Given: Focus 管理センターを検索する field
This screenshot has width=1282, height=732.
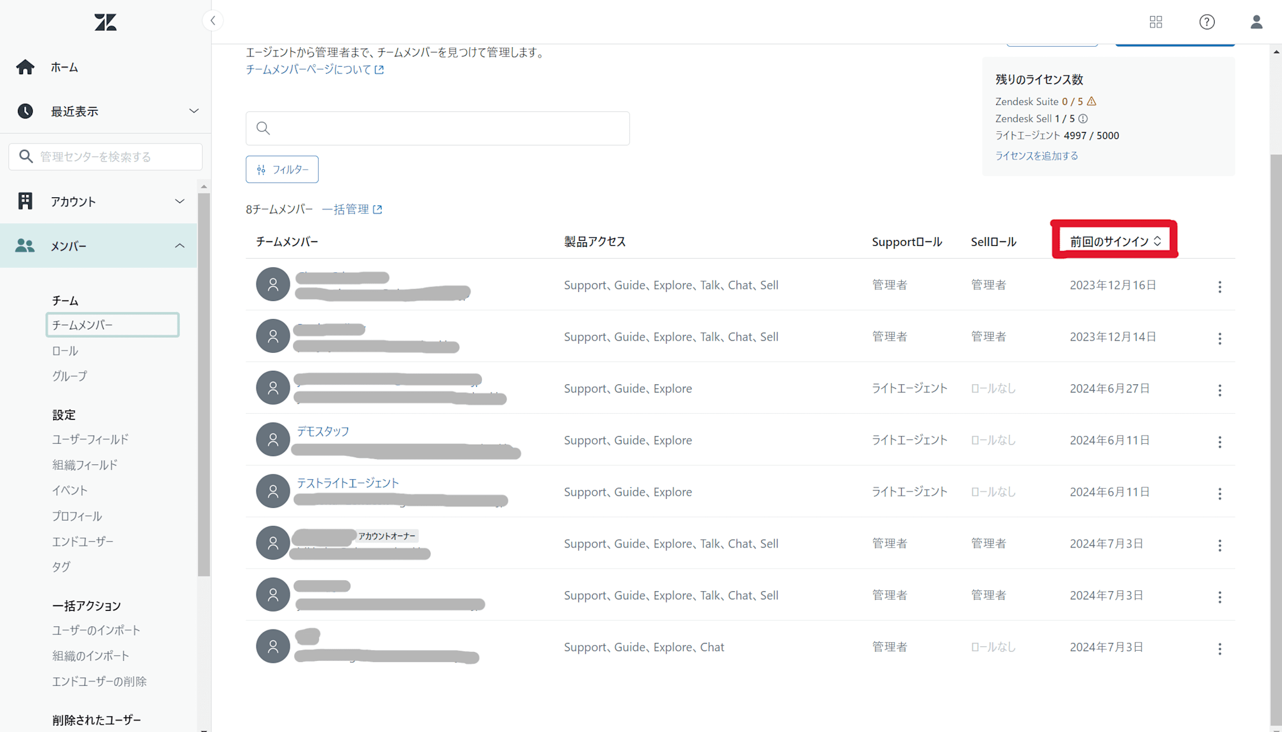Looking at the screenshot, I should pos(106,156).
